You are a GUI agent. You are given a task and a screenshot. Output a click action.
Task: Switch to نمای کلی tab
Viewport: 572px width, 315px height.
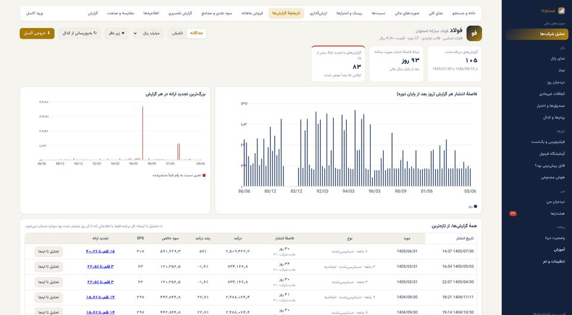pyautogui.click(x=436, y=13)
